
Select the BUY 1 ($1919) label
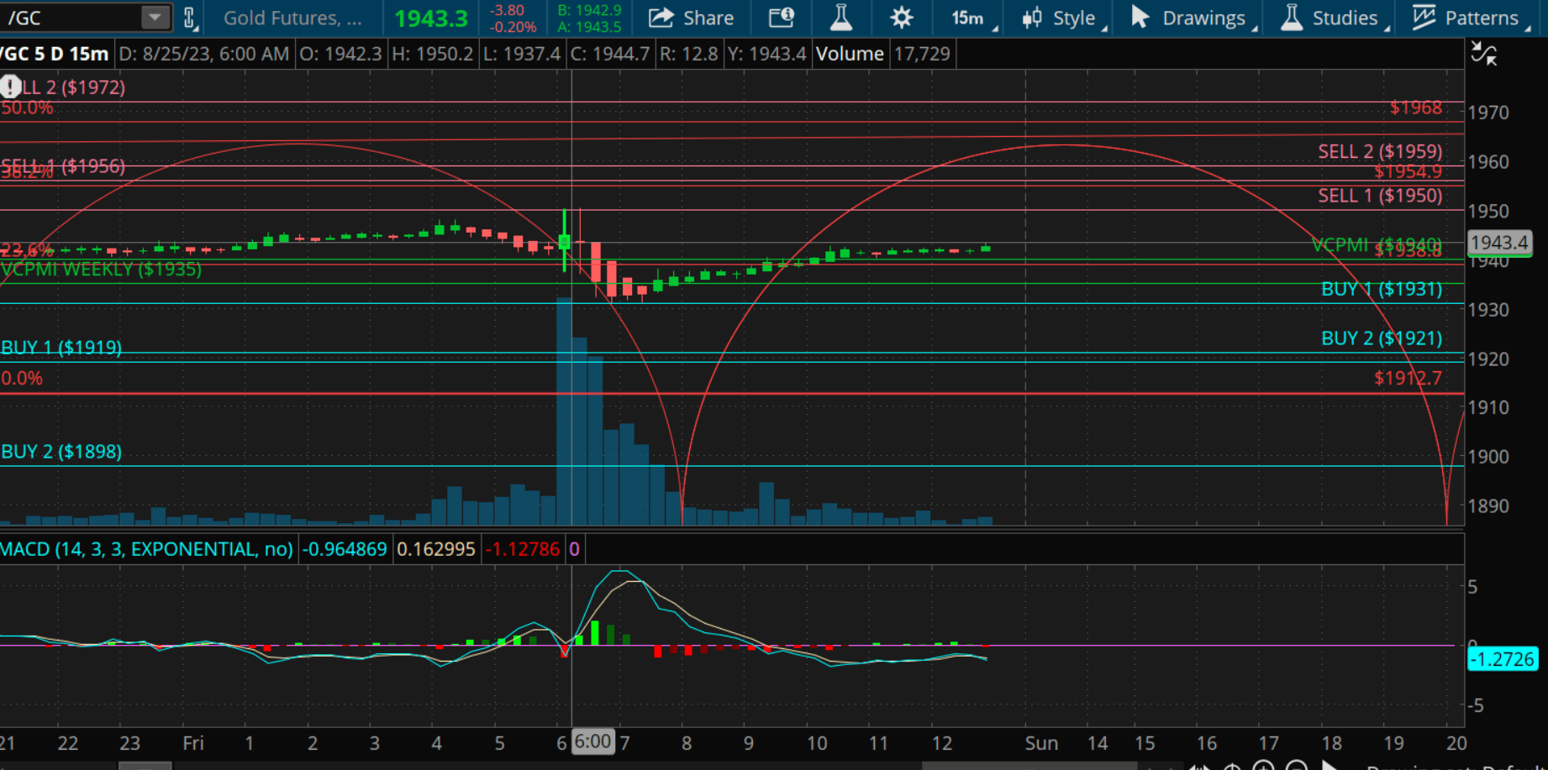(x=61, y=347)
